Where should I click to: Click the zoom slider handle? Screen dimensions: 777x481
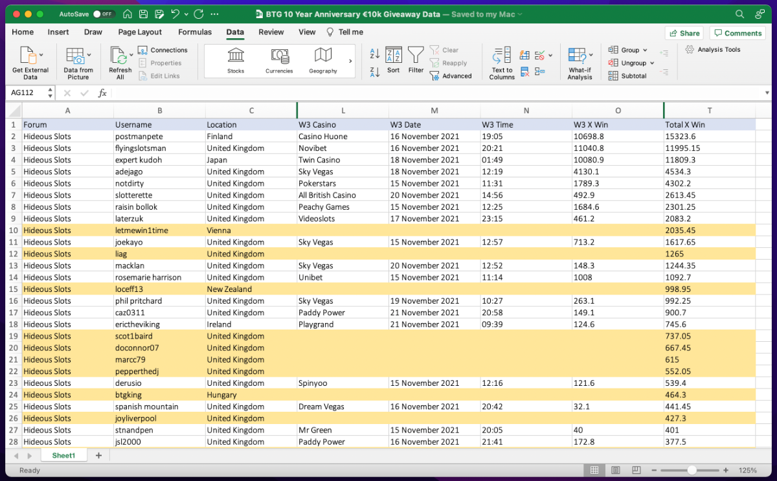692,470
